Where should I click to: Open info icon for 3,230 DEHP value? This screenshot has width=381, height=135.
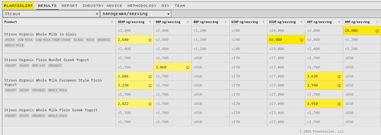(x=150, y=85)
